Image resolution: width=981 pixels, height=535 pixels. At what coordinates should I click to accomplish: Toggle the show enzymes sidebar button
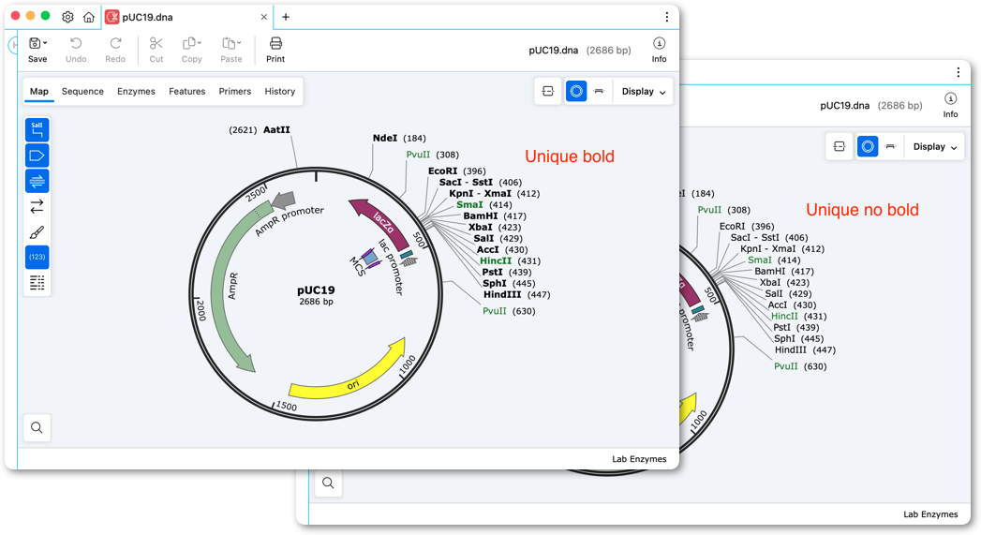point(37,129)
